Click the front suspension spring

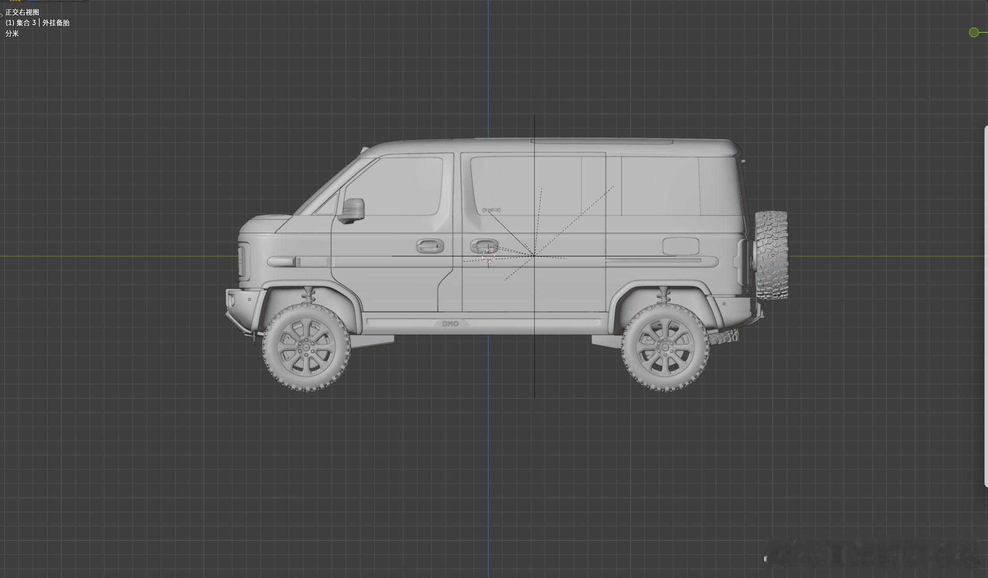(x=308, y=296)
